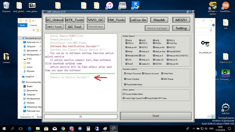This screenshot has height=132, width=235.
Task: Check the MX4 mobile option
Action: point(126,40)
